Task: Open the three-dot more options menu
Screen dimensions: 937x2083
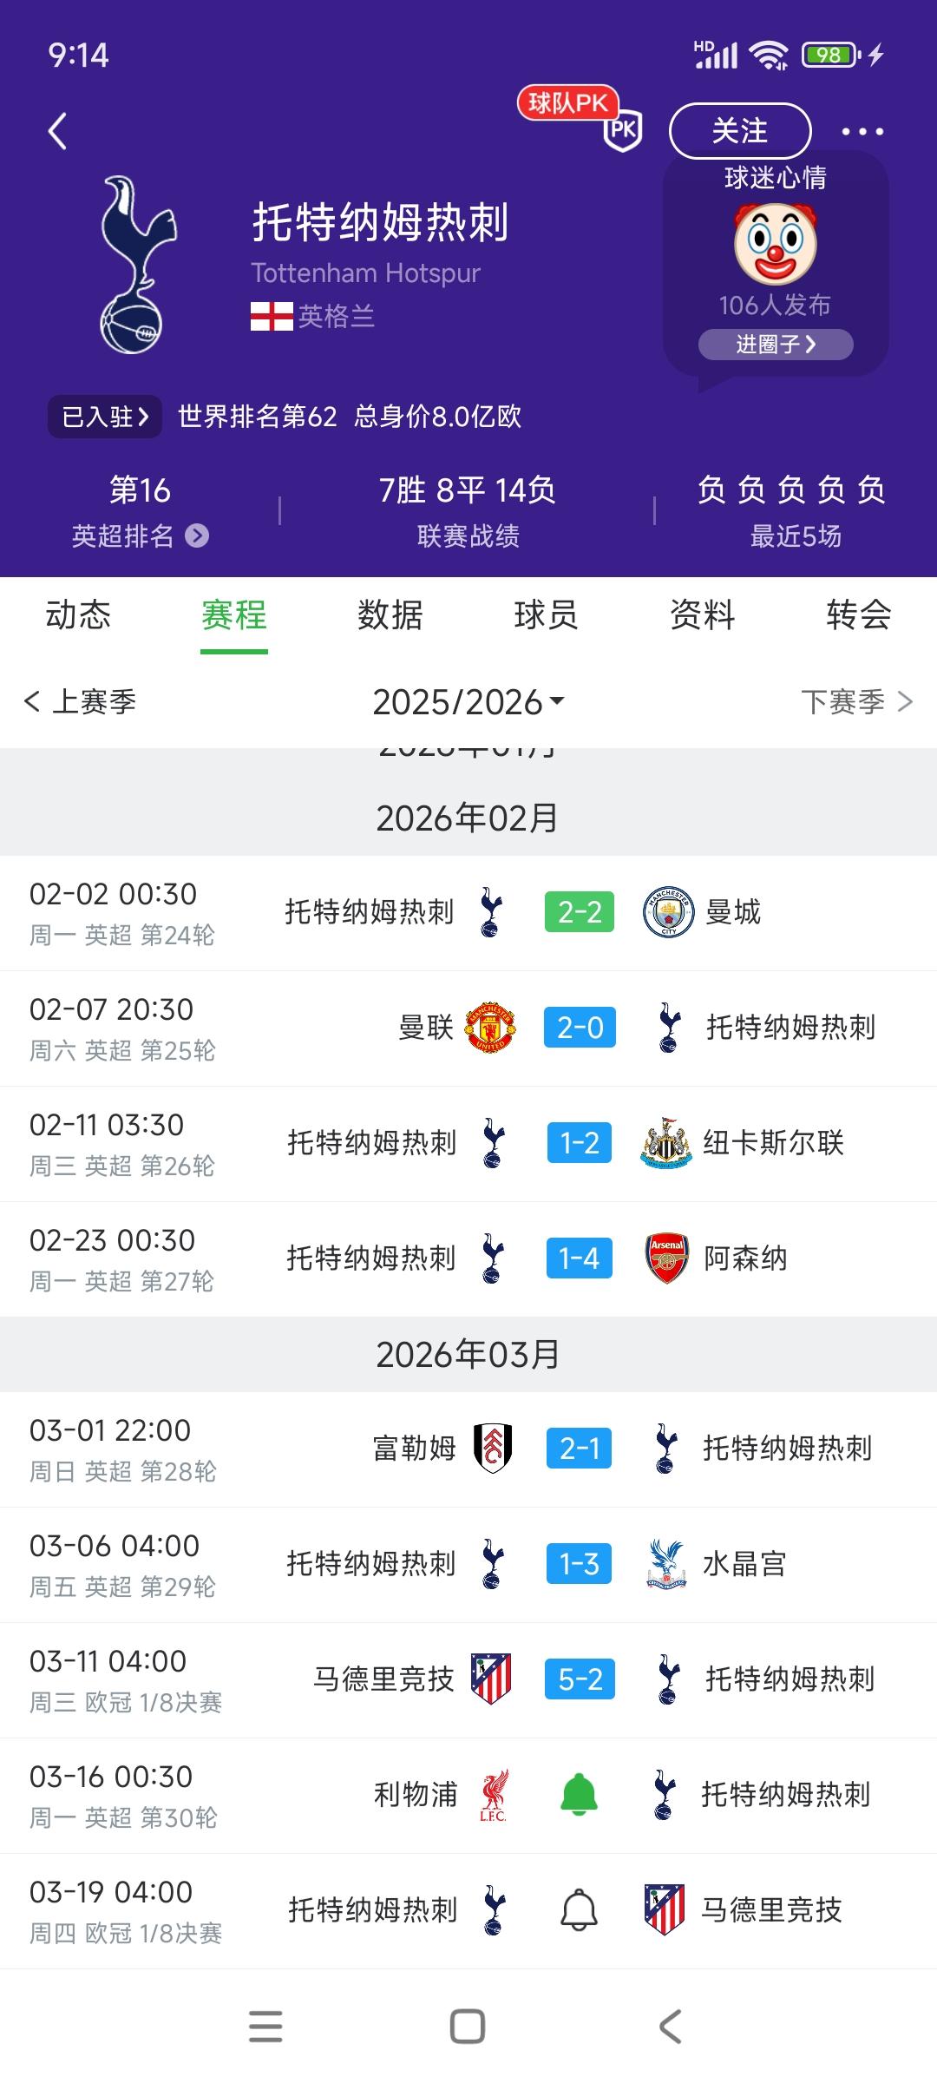Action: (862, 132)
